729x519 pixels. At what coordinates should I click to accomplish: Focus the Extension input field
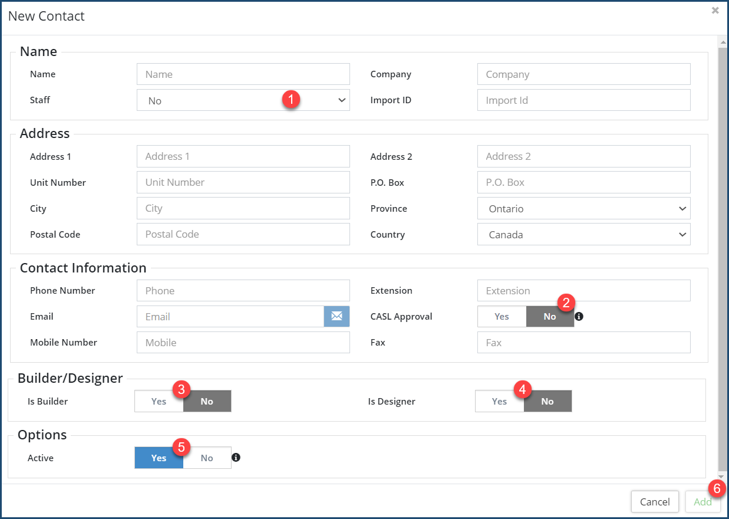point(584,291)
